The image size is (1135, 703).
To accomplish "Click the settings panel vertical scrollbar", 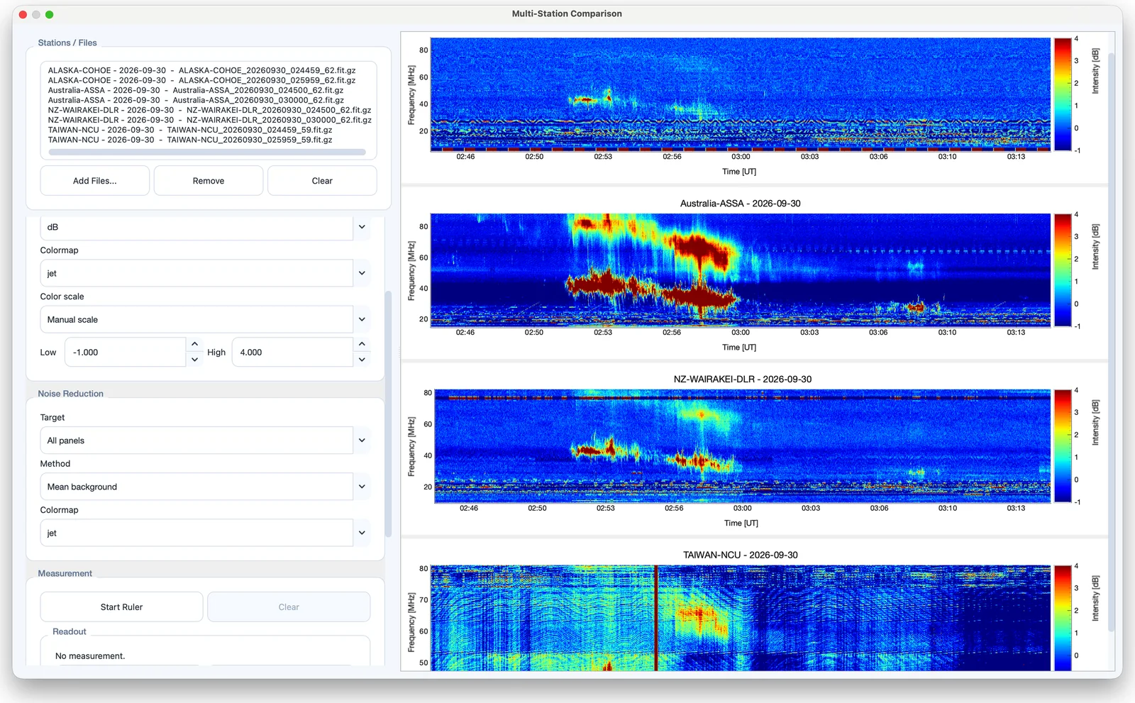I will (388, 414).
